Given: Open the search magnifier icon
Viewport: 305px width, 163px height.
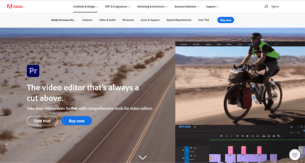Looking at the screenshot, I should [x=266, y=7].
